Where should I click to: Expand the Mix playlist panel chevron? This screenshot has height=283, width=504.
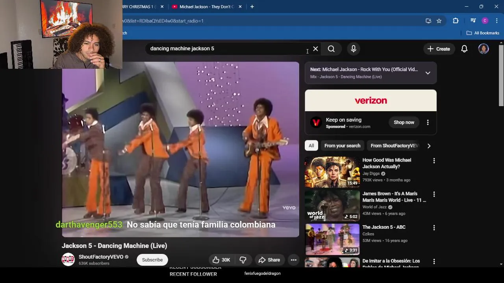[428, 73]
